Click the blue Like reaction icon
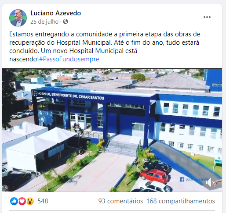 pos(14,201)
